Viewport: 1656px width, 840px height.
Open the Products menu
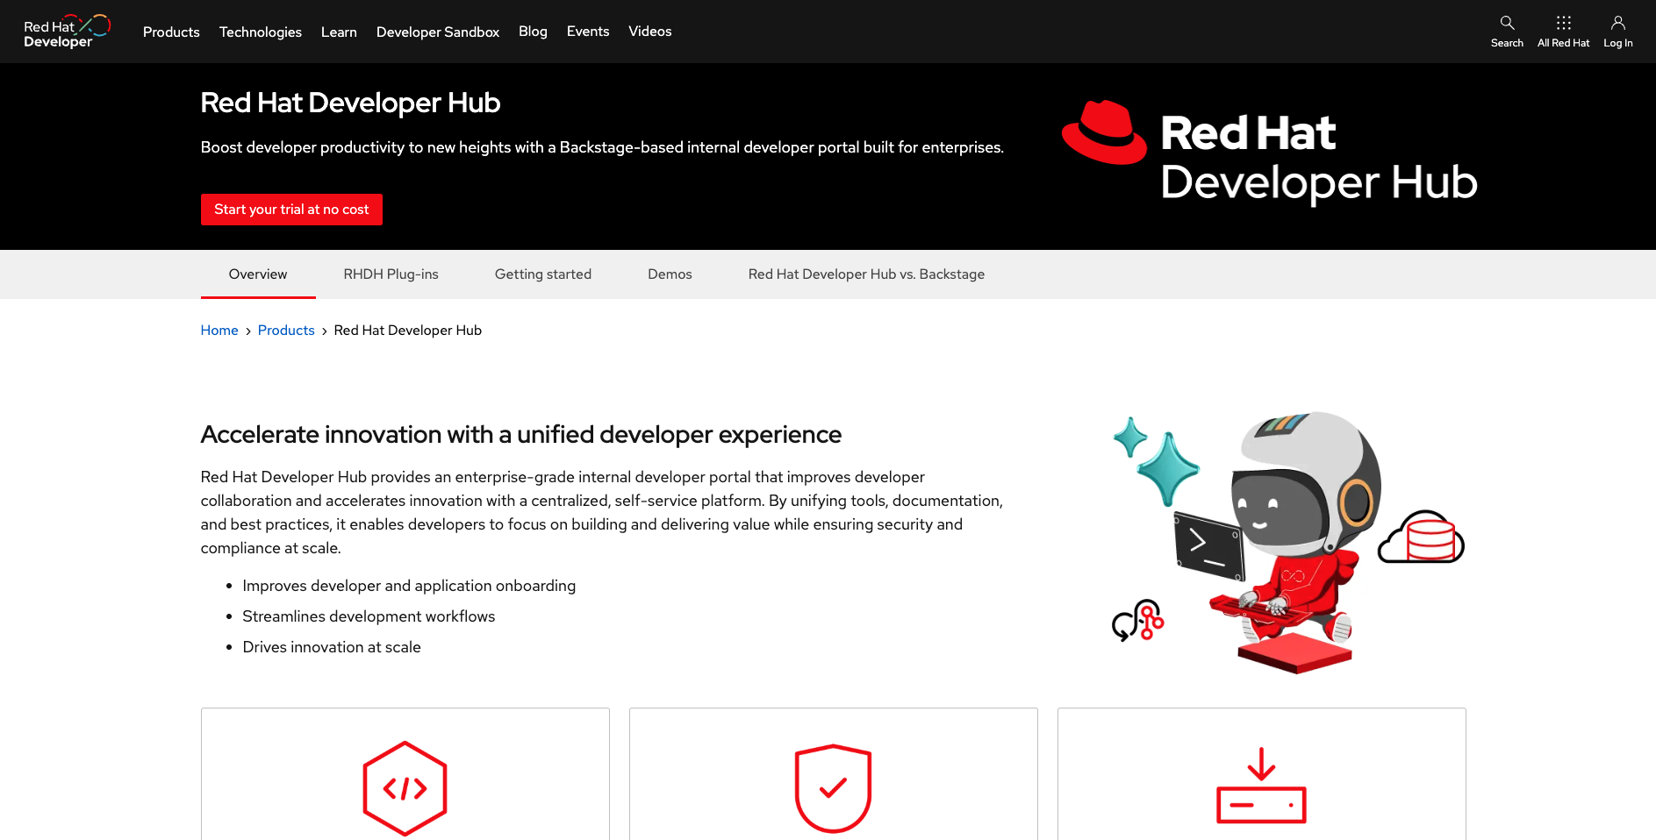[171, 32]
